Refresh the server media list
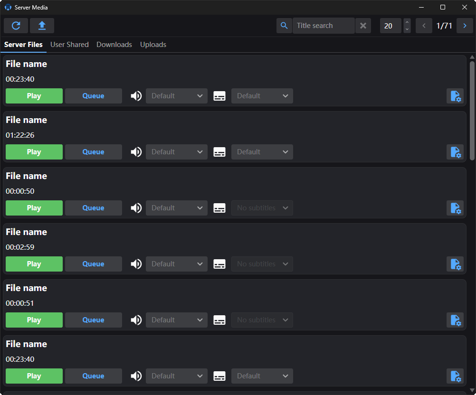Screen dimensions: 476x395 click(16, 26)
